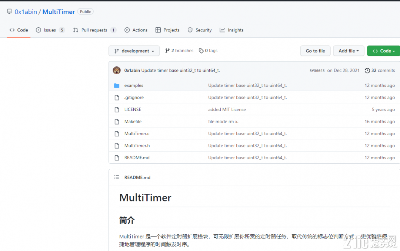Click the Issues circle-dot icon
The width and height of the screenshot is (400, 251).
tap(38, 30)
